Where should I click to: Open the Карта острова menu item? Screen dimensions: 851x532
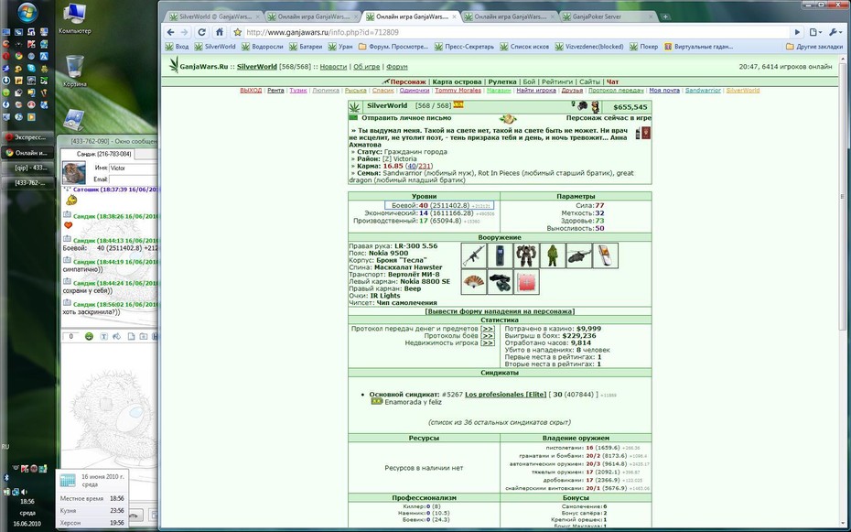[457, 82]
